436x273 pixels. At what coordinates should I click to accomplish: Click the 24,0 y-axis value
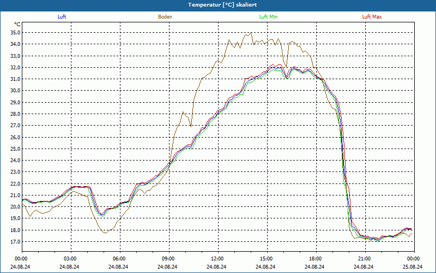(x=16, y=160)
